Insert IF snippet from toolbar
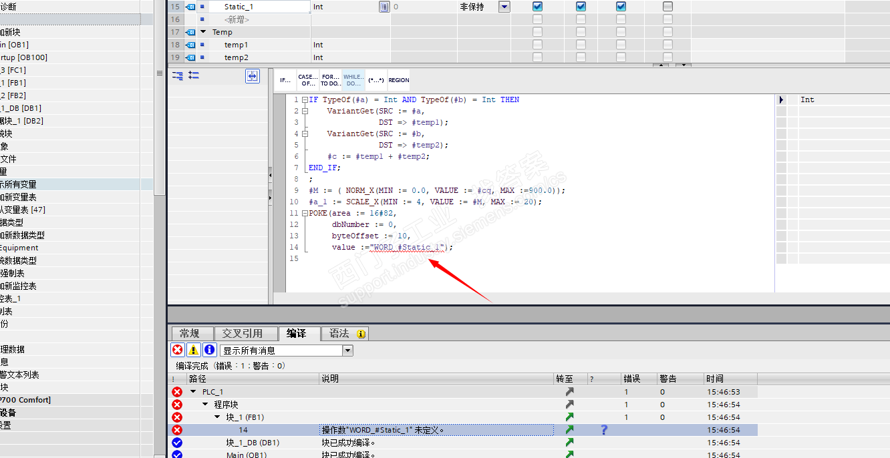 click(285, 80)
